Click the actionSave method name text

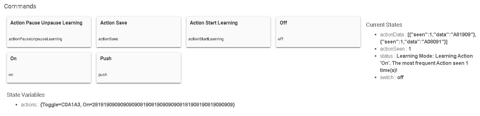[x=108, y=39]
